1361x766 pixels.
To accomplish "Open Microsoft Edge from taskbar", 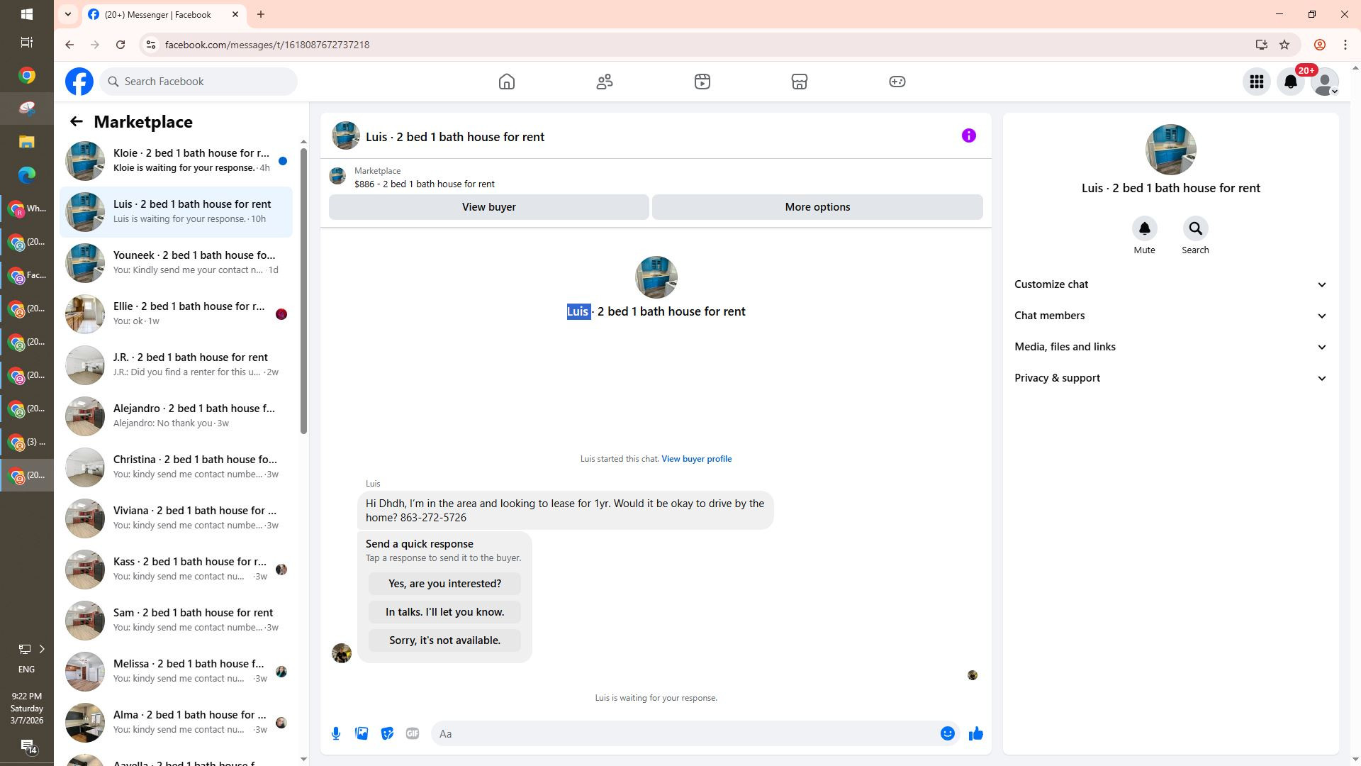I will [x=26, y=175].
